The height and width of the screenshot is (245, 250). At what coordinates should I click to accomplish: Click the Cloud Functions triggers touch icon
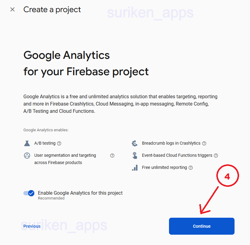click(x=135, y=156)
